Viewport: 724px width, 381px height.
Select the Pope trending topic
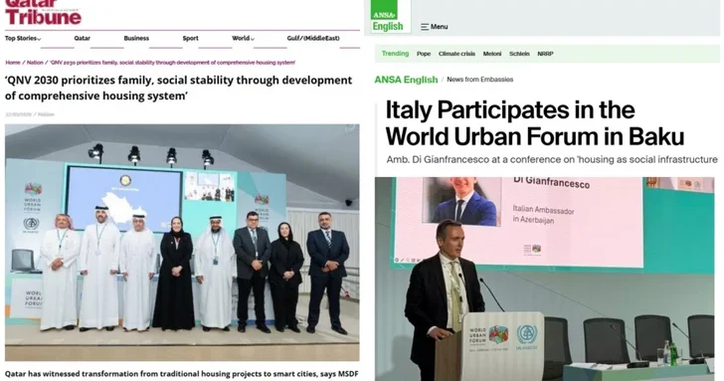[424, 54]
